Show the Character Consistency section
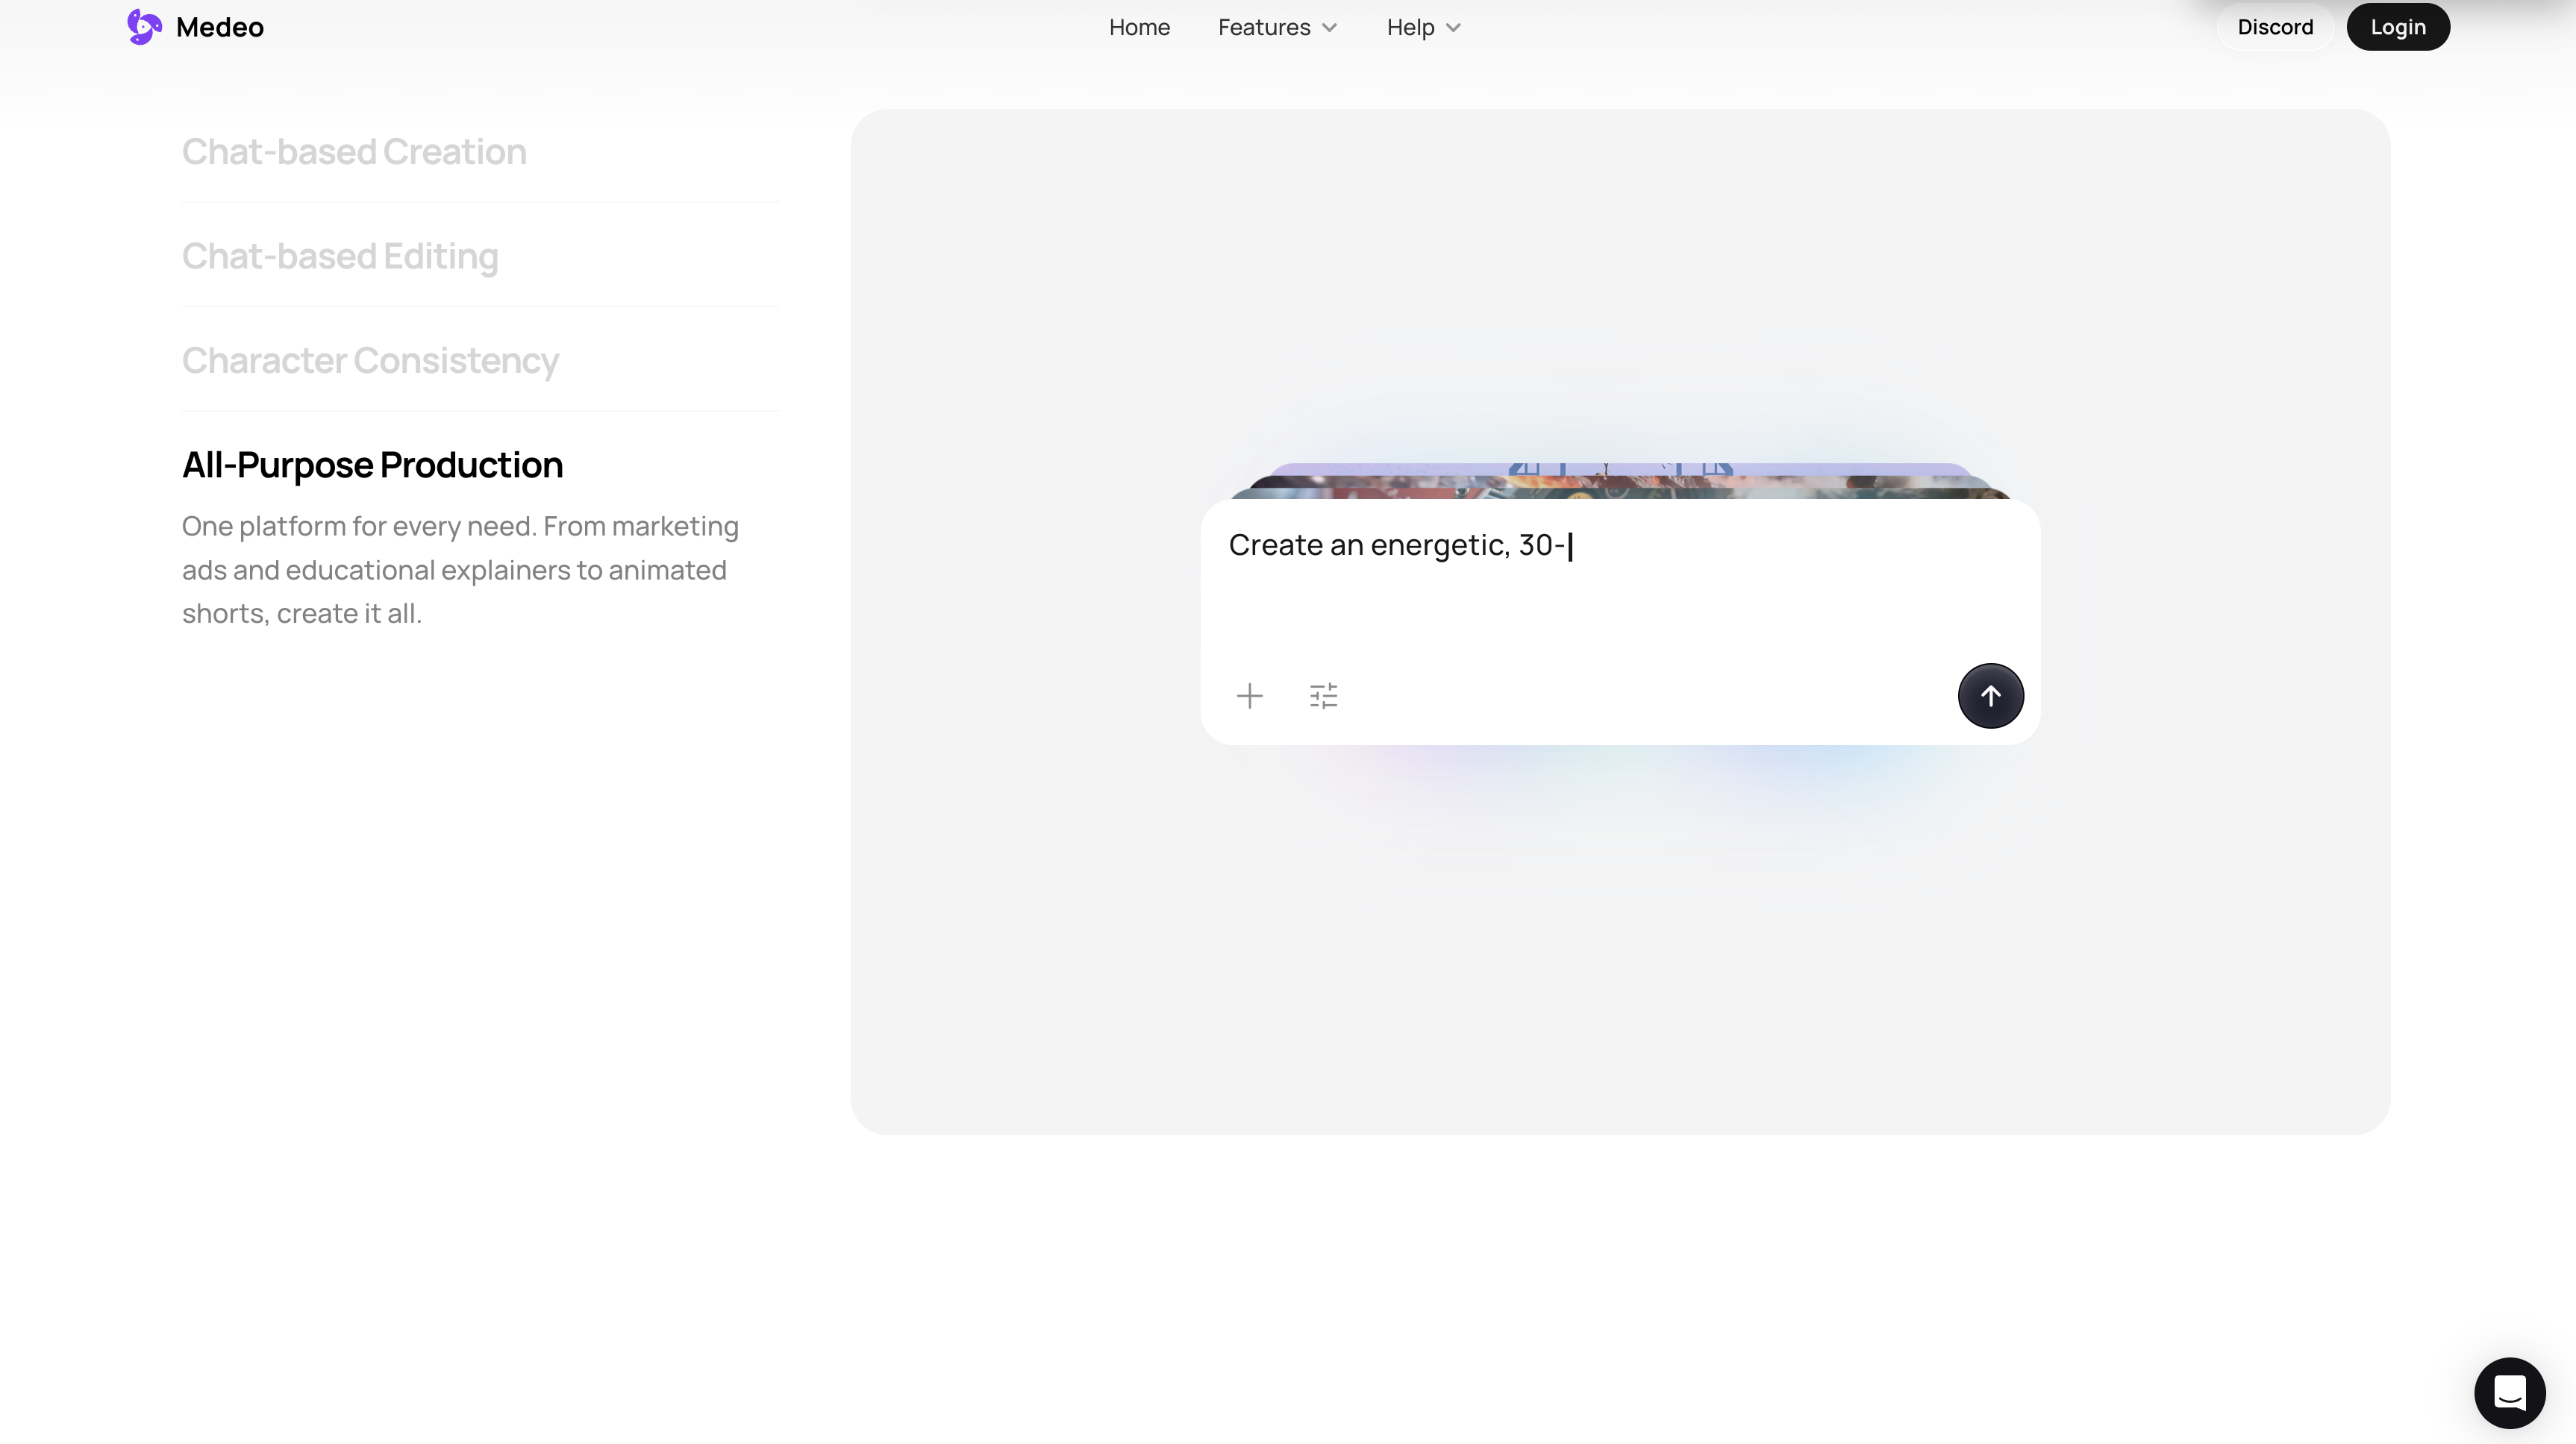 370,361
